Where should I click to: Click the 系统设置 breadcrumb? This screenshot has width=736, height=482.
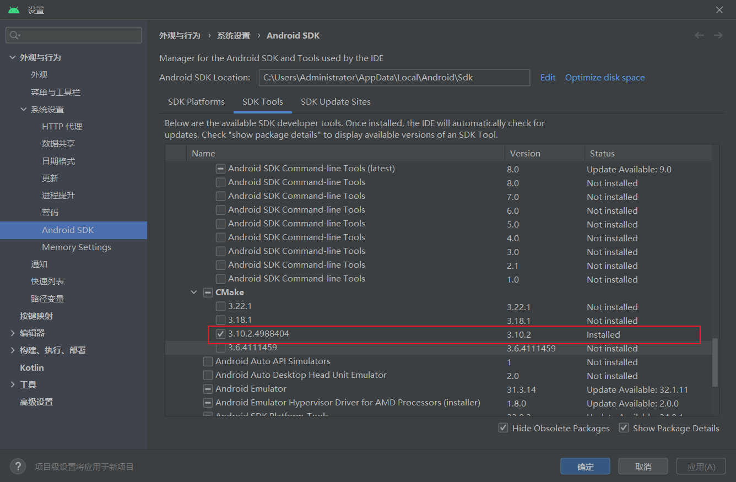click(x=233, y=35)
